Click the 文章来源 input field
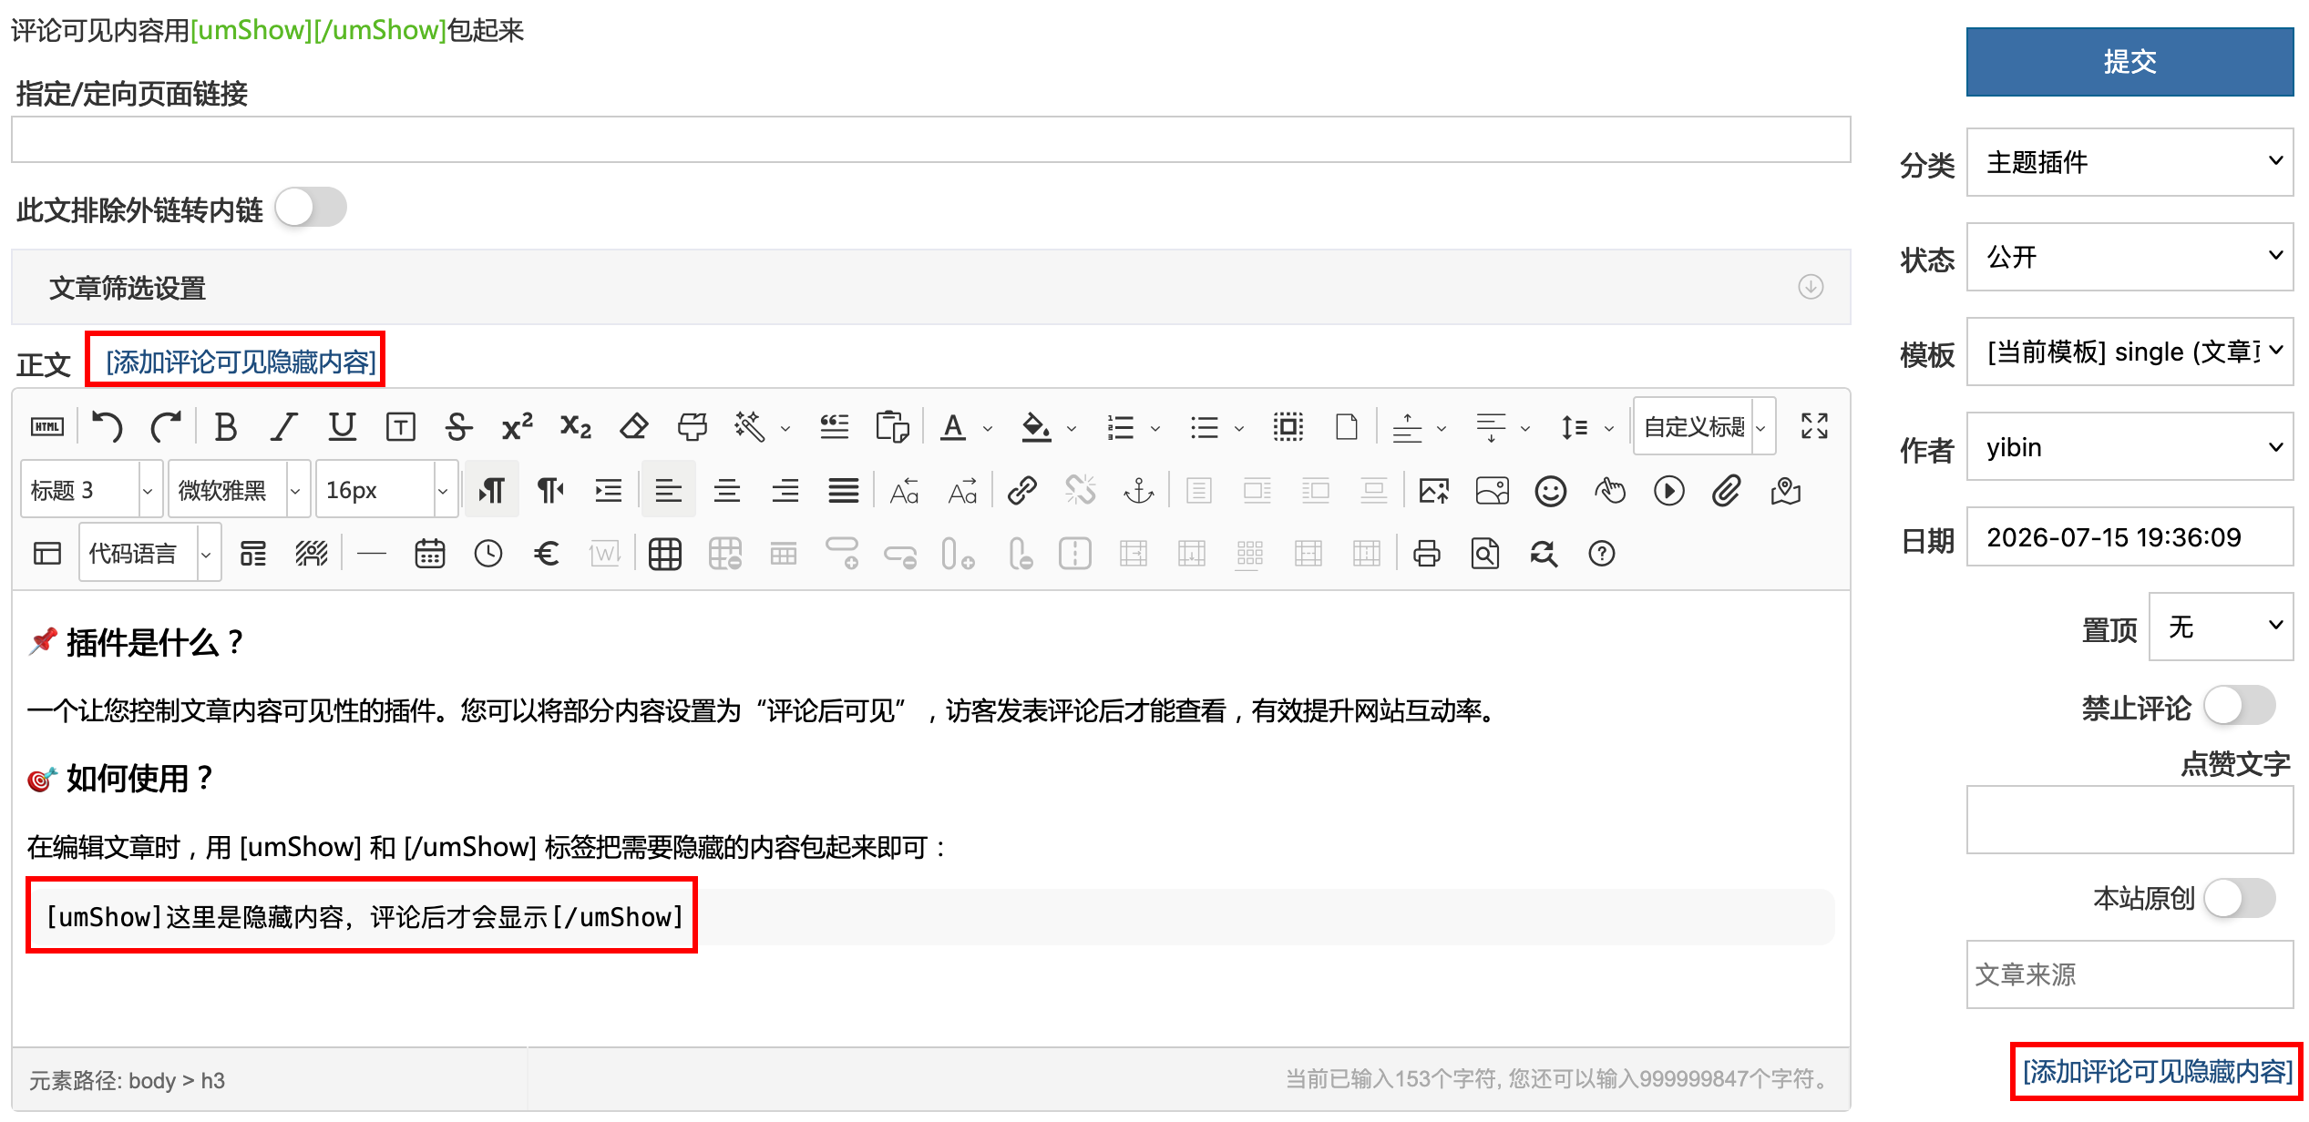Image resolution: width=2309 pixels, height=1122 pixels. coord(2129,974)
